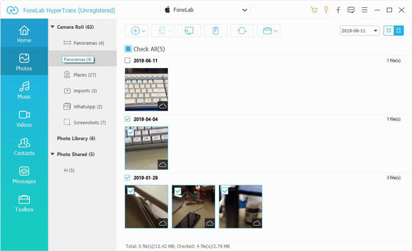
Task: Open the Contacts section
Action: click(x=24, y=146)
